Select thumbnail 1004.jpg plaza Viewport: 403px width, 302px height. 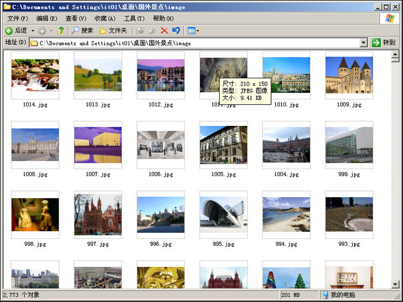286,145
